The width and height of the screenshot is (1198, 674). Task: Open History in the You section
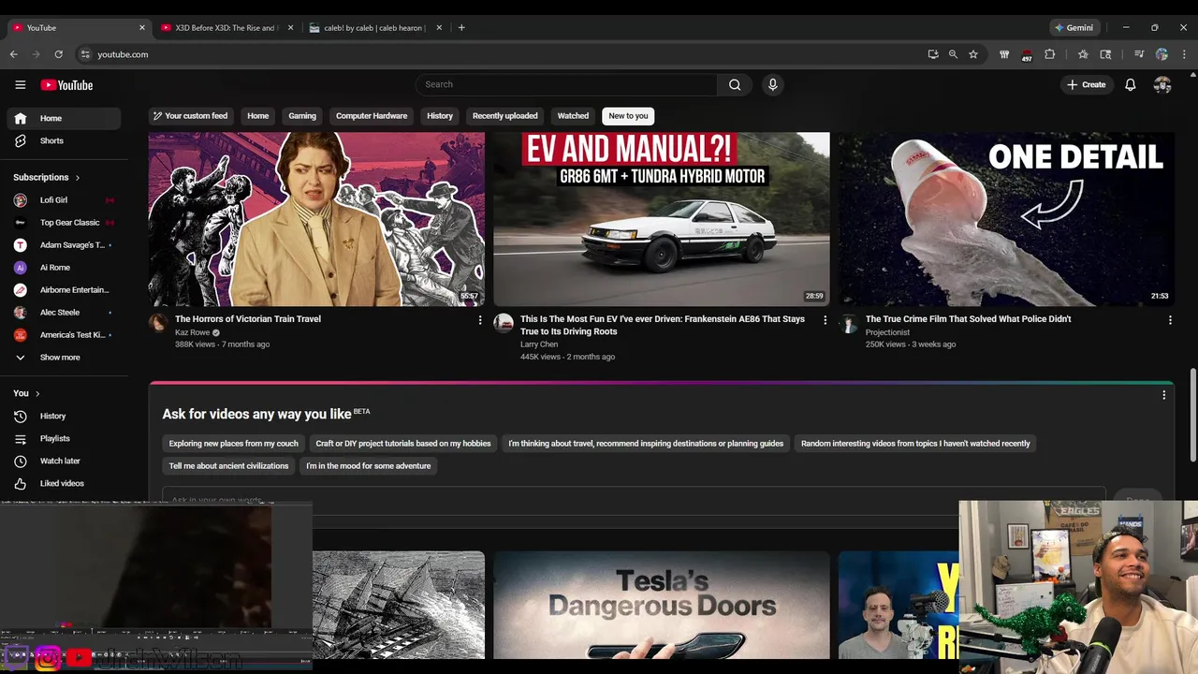(x=64, y=416)
